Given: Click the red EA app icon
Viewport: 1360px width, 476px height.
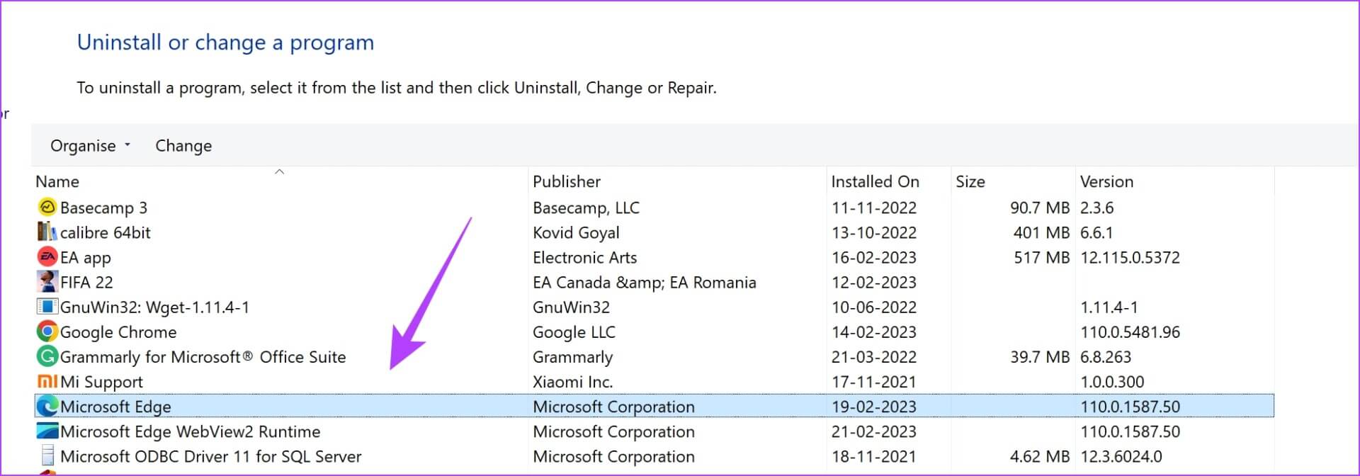Looking at the screenshot, I should [x=47, y=257].
